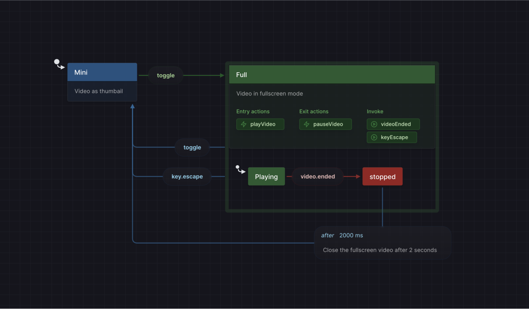Image resolution: width=529 pixels, height=309 pixels.
Task: Click the lightning icon on pauseVideo exit action
Action: pos(307,124)
